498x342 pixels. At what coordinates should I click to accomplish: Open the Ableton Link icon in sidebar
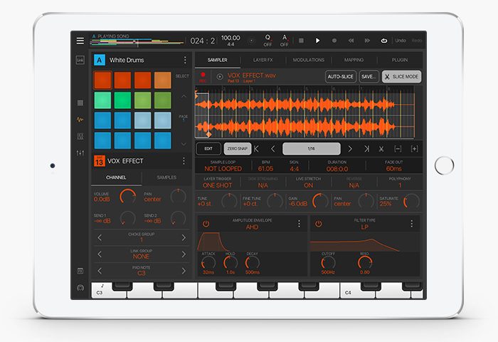tap(80, 60)
